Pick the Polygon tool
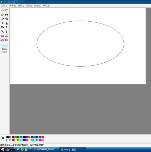This screenshot has width=151, height=152. pyautogui.click(x=7, y=36)
